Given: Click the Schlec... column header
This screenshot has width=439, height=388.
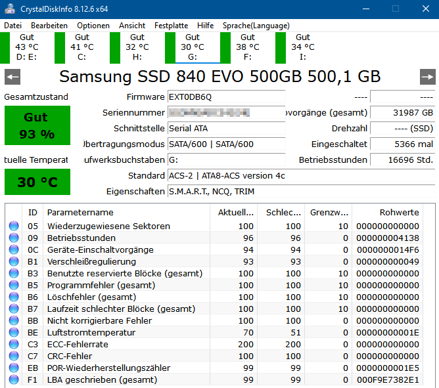Looking at the screenshot, I should tap(281, 212).
